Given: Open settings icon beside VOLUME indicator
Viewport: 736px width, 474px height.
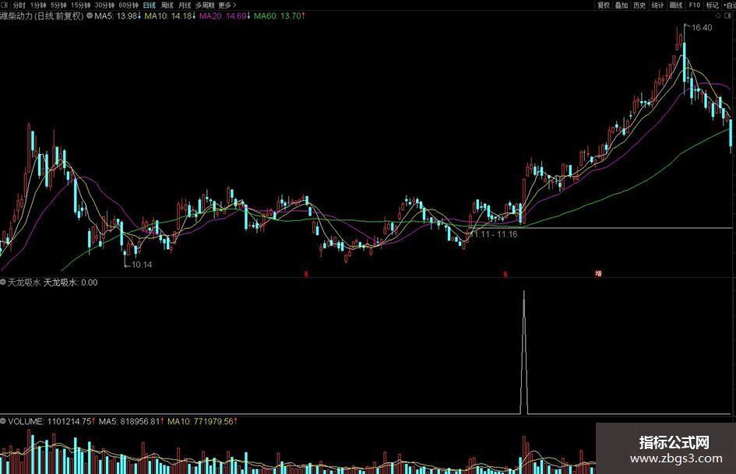Looking at the screenshot, I should [3, 421].
